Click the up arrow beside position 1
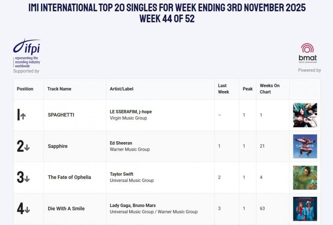 [x=23, y=116]
